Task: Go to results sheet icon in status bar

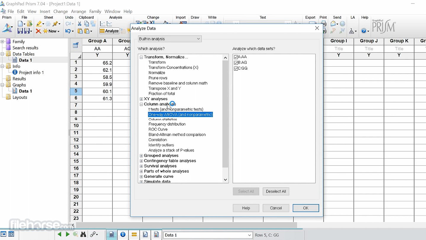Action: (134, 235)
